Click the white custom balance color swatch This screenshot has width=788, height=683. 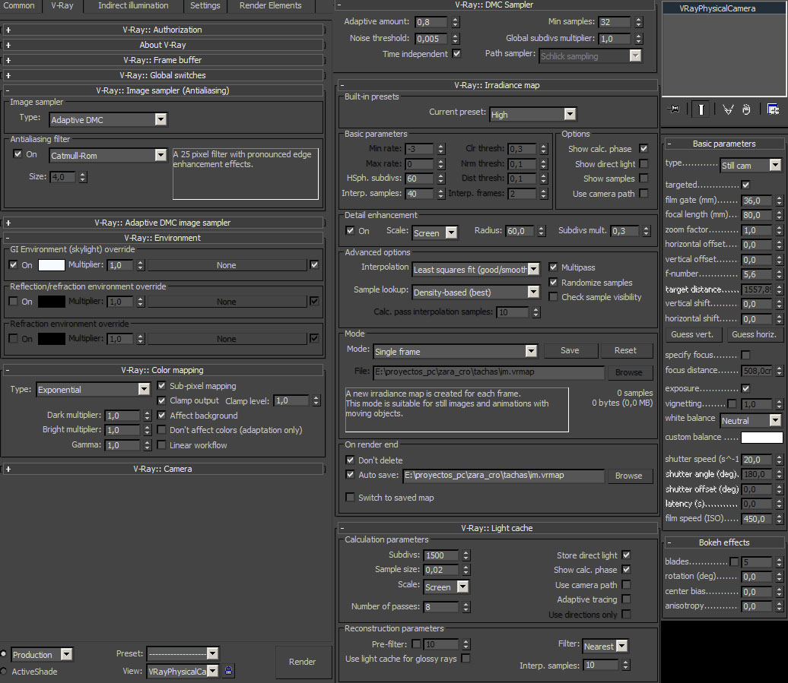click(x=762, y=437)
